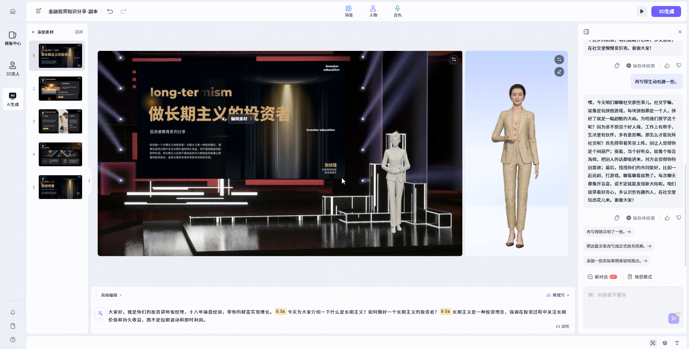Like the first AI response

[x=667, y=66]
